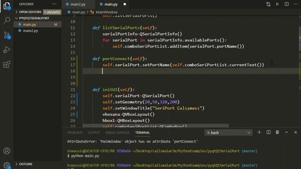Click line number 16 in the gutter
The width and height of the screenshot is (301, 169).
point(72,59)
